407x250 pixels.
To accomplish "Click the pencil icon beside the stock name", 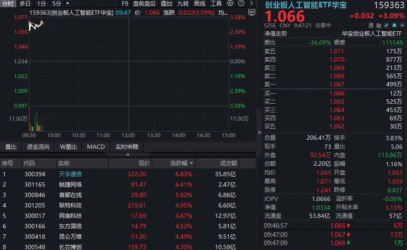I will 386,25.
